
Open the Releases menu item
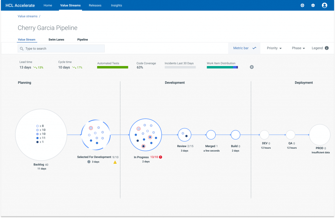(x=95, y=5)
